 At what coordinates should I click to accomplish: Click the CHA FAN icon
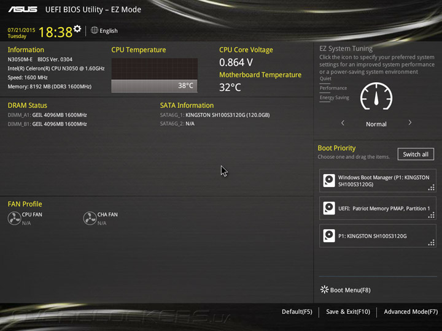coord(90,218)
